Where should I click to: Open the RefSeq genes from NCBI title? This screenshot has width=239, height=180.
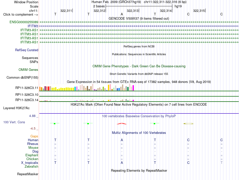click(x=139, y=46)
